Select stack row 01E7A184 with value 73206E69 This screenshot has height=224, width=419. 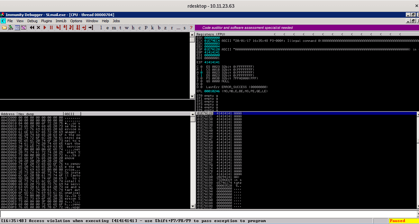pyautogui.click(x=306, y=180)
